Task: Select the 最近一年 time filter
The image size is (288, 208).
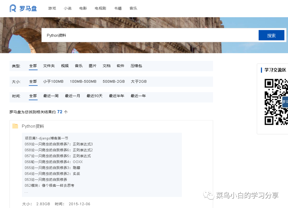Action: point(138,96)
